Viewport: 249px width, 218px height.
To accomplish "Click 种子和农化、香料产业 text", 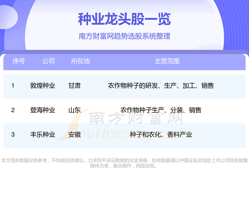I will pyautogui.click(x=161, y=134).
